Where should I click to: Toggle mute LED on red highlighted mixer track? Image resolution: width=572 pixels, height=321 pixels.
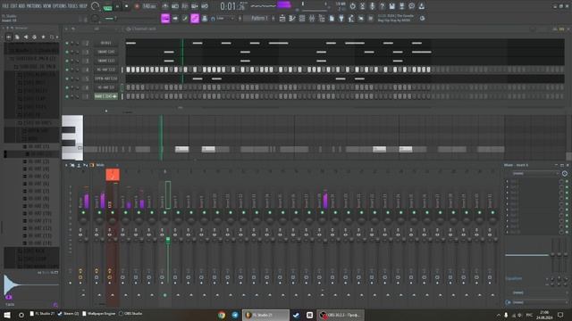click(x=113, y=212)
